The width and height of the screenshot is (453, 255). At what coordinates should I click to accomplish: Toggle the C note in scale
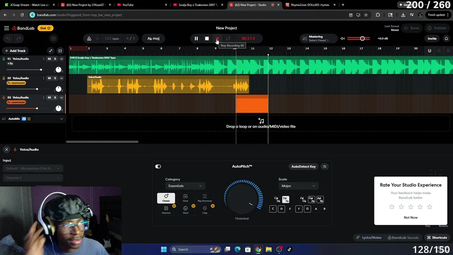[273, 209]
